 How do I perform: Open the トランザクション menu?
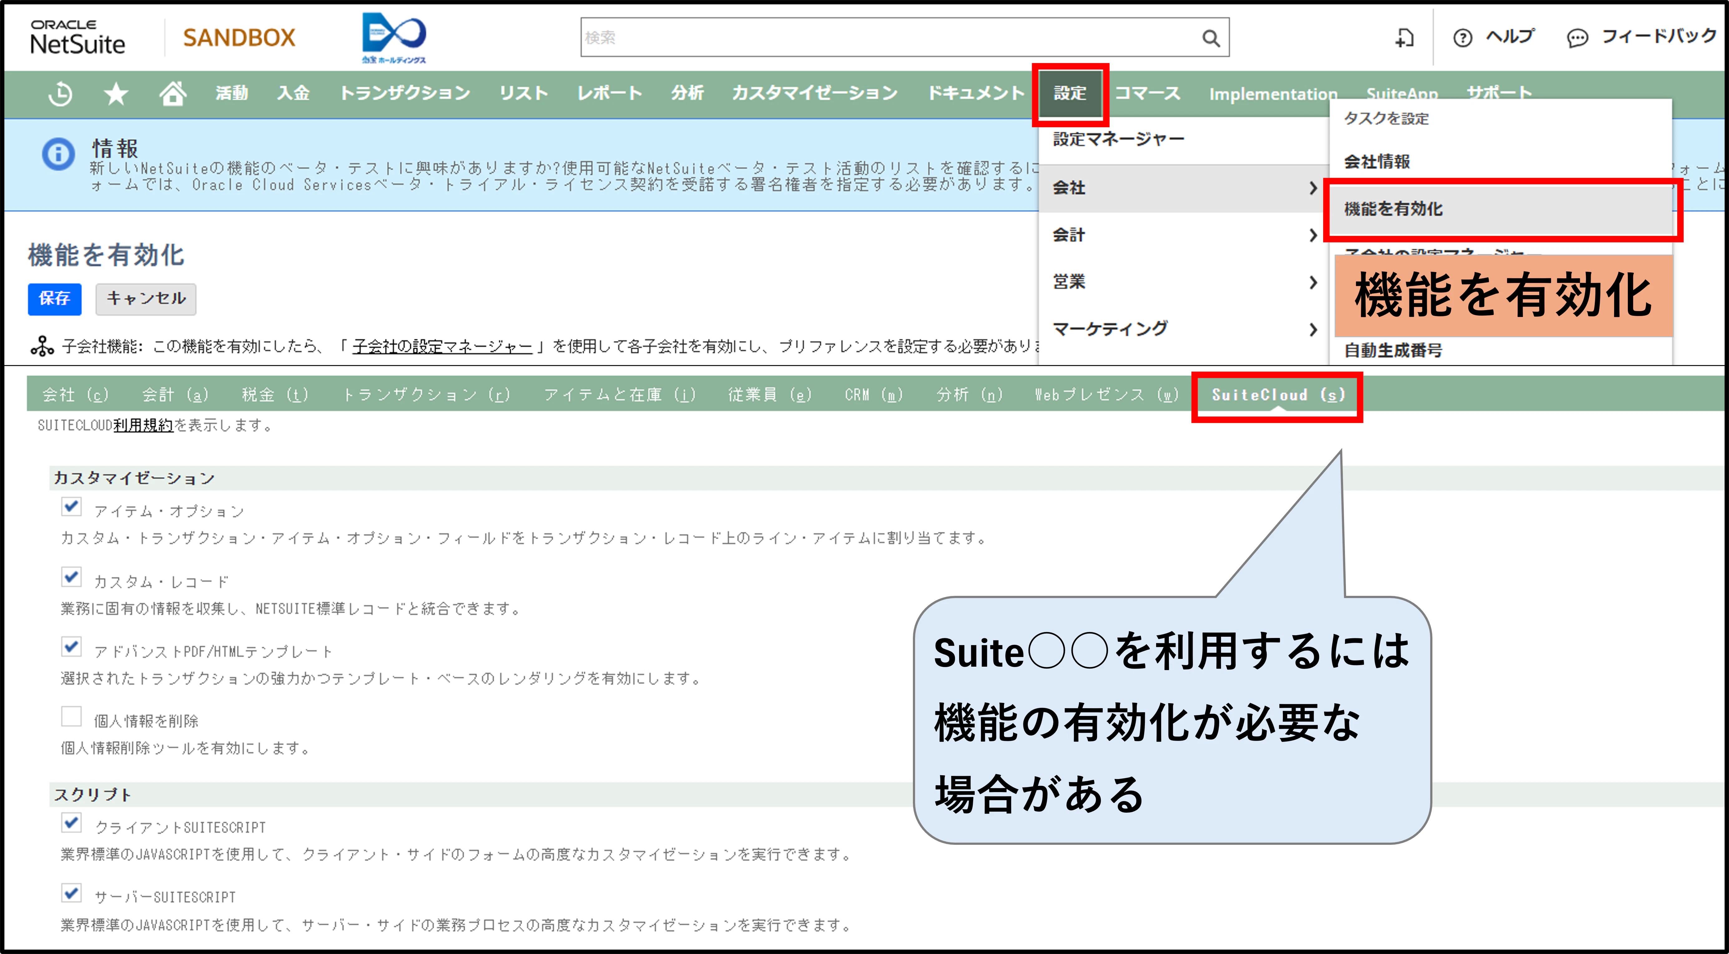(405, 93)
